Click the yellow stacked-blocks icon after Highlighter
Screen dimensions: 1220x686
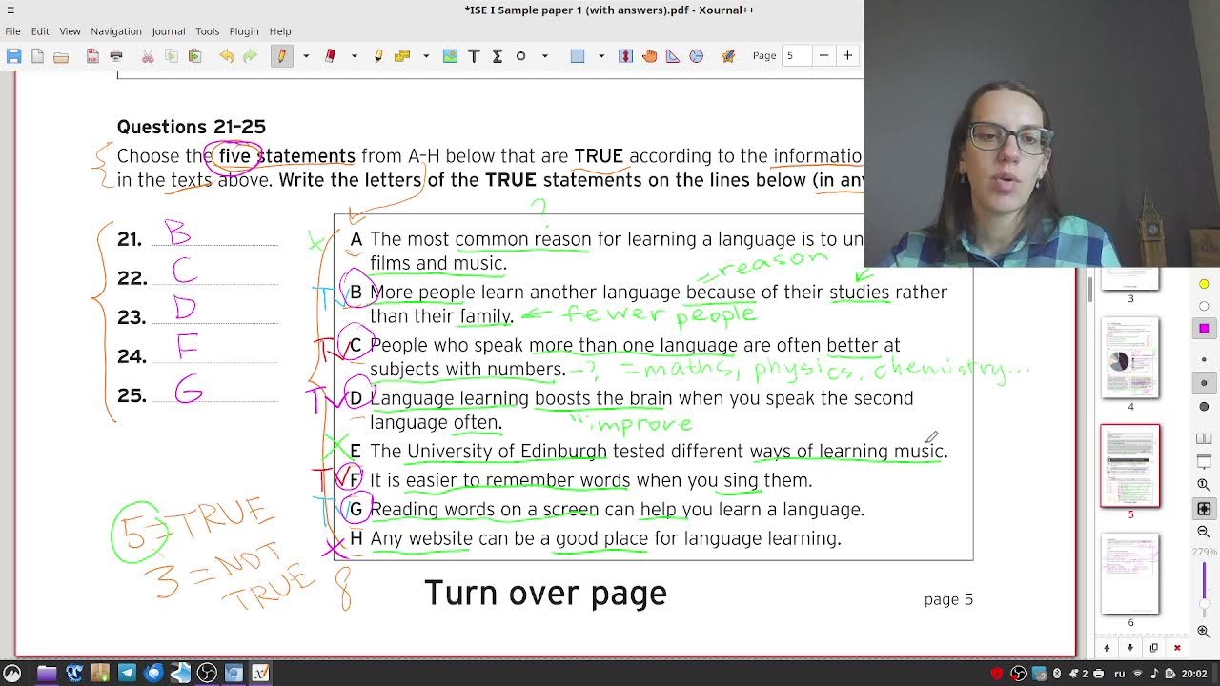point(402,56)
